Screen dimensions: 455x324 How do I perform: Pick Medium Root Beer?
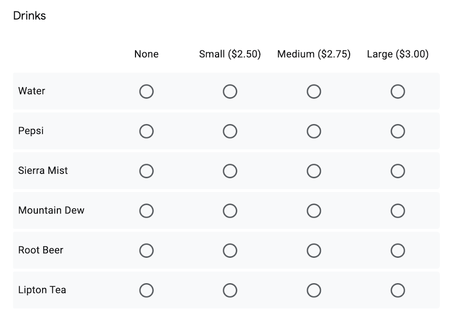314,251
